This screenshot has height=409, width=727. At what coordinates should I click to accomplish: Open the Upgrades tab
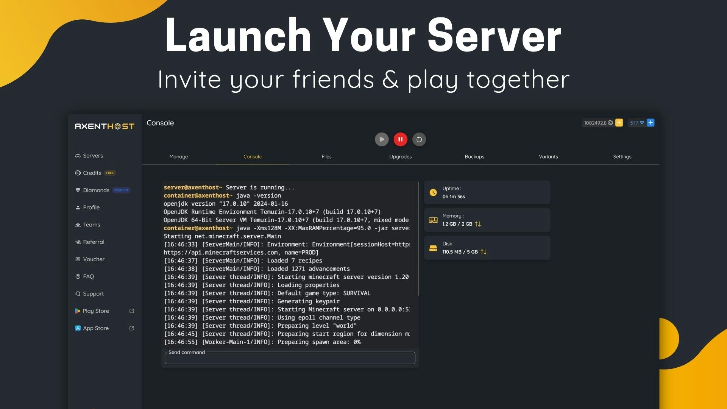pyautogui.click(x=400, y=156)
